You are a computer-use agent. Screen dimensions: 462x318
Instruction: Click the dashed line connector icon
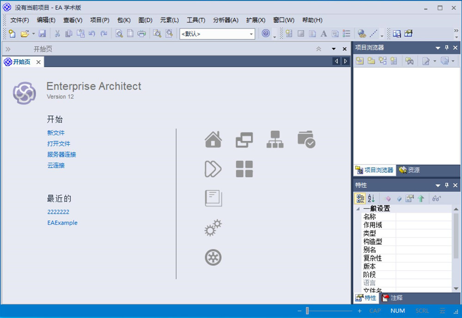pyautogui.click(x=373, y=34)
